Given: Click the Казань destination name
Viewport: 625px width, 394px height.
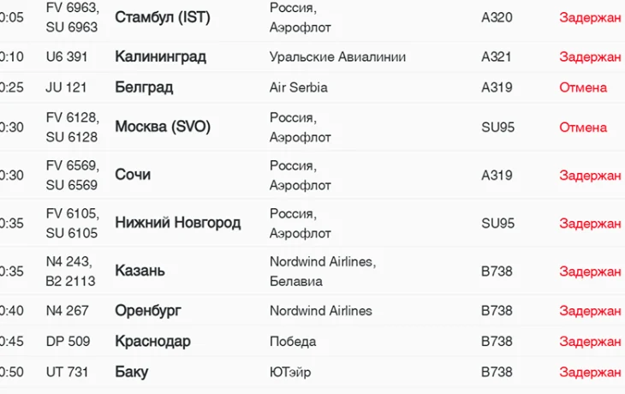Looking at the screenshot, I should (140, 271).
